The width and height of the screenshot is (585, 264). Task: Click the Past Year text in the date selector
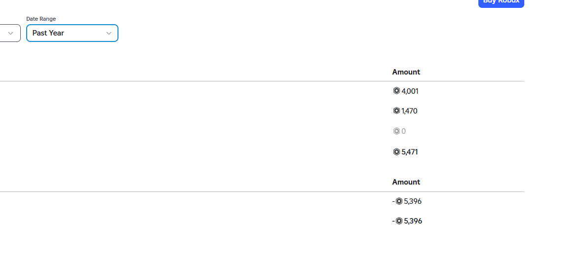pos(48,33)
